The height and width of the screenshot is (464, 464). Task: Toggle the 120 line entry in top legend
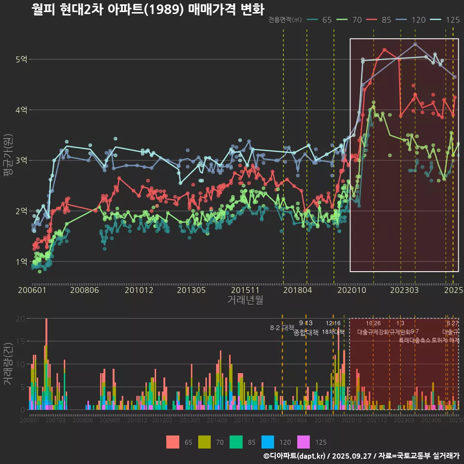pos(411,20)
